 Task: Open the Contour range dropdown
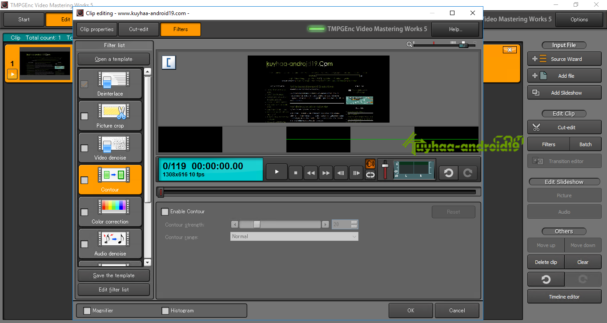click(294, 236)
